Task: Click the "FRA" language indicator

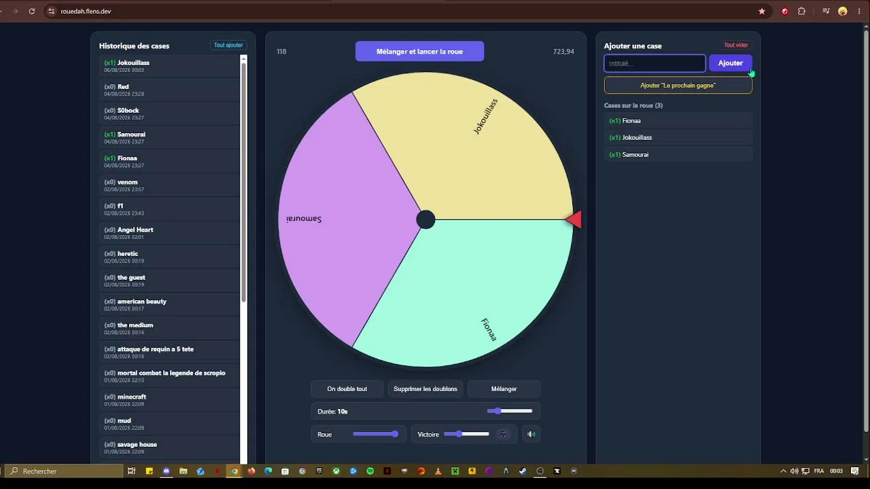Action: 819,471
